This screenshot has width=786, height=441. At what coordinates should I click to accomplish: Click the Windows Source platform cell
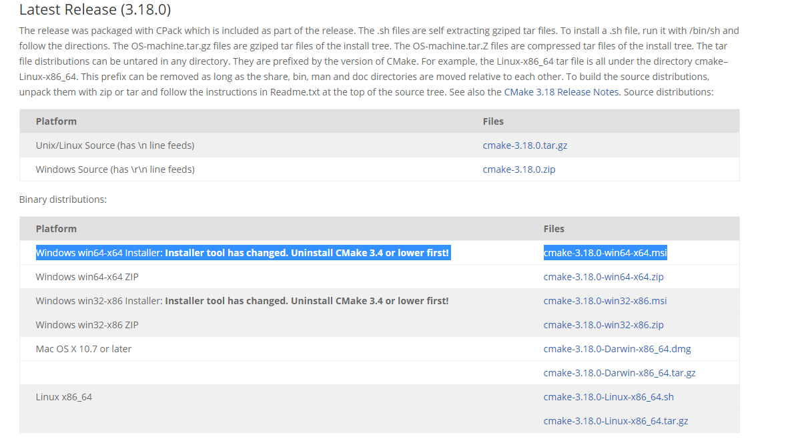click(x=115, y=169)
